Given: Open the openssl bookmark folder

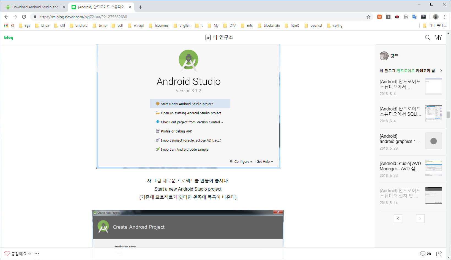Looking at the screenshot, I should (x=313, y=25).
